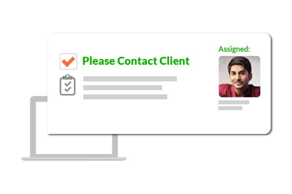The image size is (292, 194).
Task: Click the bottom gray description line
Action: [x=125, y=97]
